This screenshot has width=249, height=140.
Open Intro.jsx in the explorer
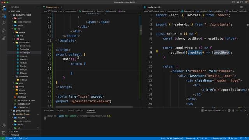[23, 56]
